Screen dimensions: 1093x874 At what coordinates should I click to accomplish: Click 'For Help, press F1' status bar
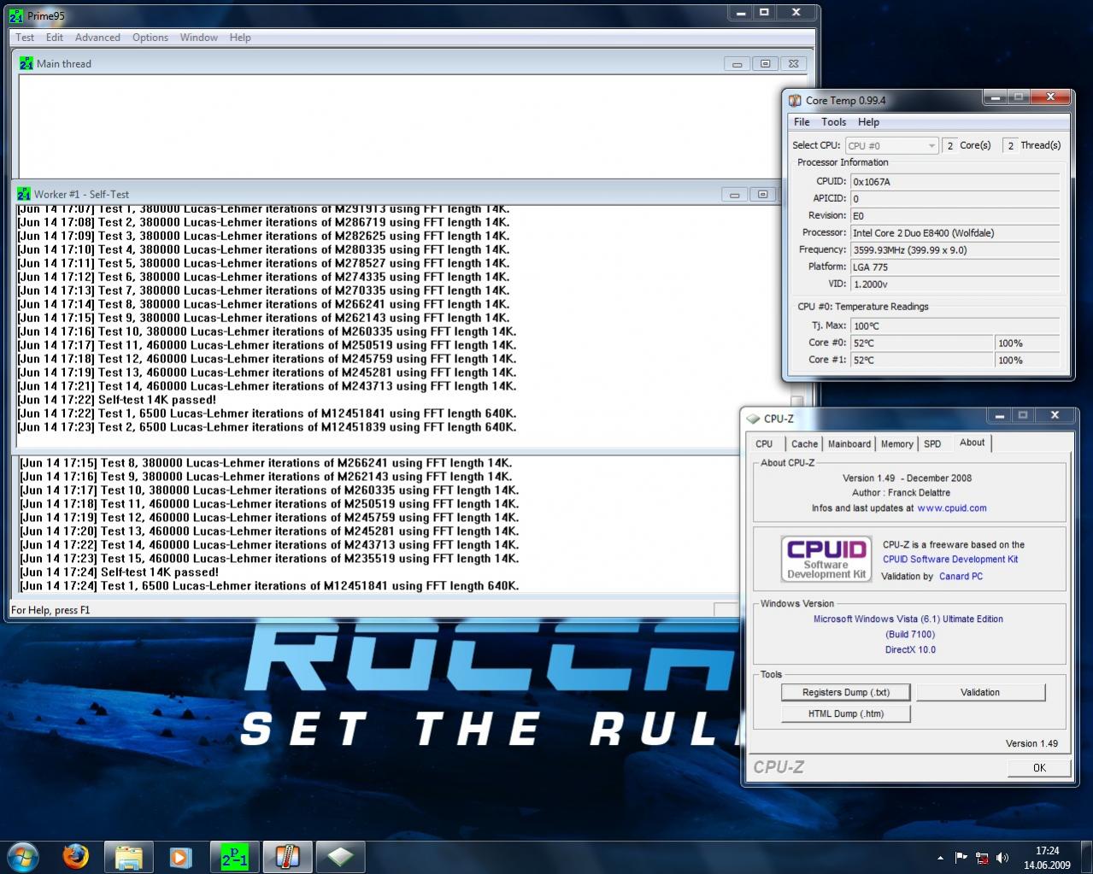50,610
